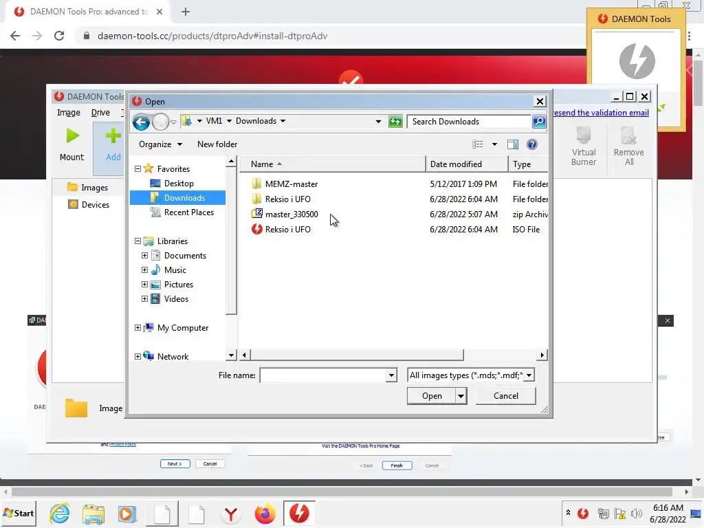Expand the Downloads breadcrumb dropdown
This screenshot has height=528, width=704.
click(283, 121)
